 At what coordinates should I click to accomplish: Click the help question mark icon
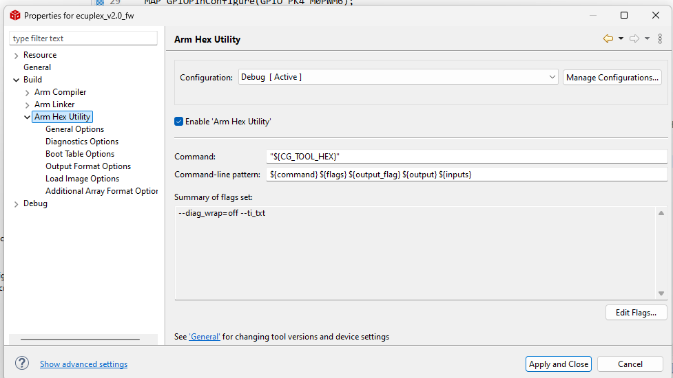(x=22, y=364)
